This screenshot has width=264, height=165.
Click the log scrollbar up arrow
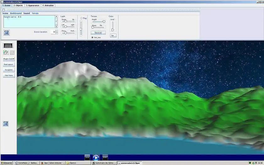tap(56, 16)
